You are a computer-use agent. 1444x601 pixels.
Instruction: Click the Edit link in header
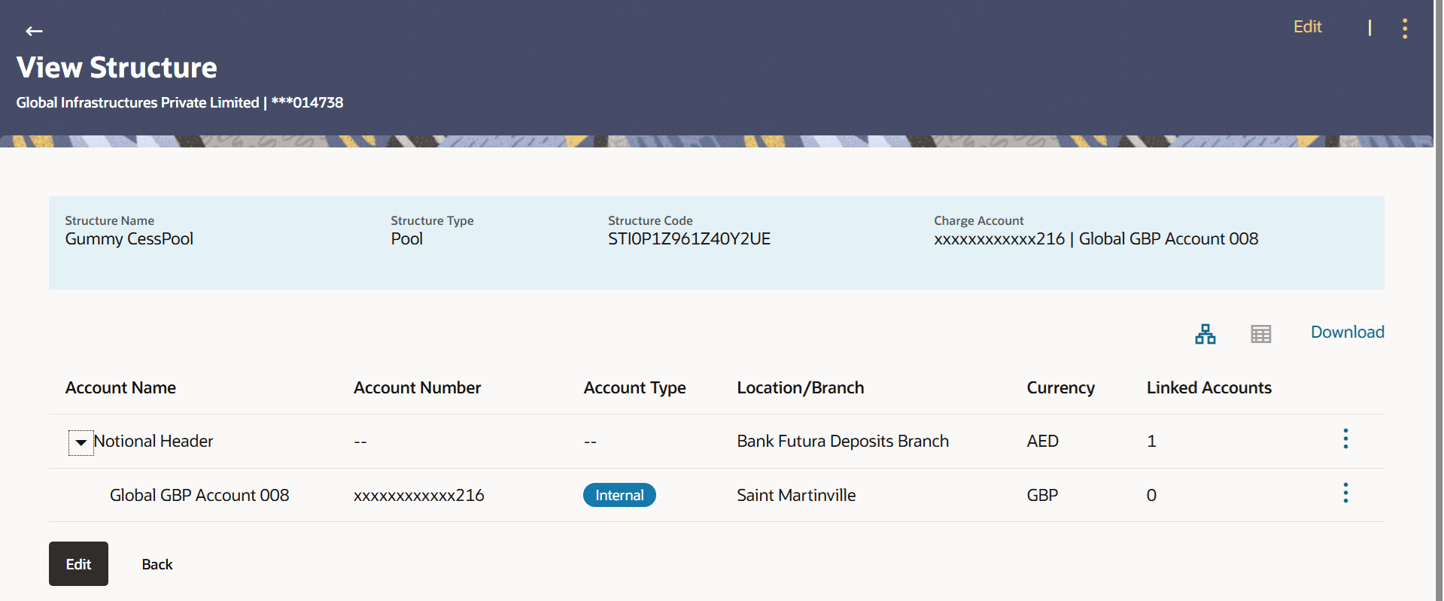coord(1307,27)
